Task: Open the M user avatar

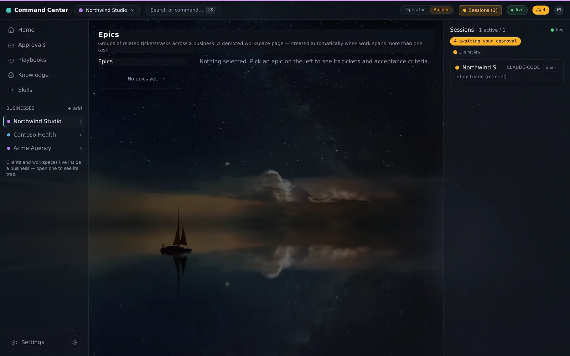Action: click(559, 10)
